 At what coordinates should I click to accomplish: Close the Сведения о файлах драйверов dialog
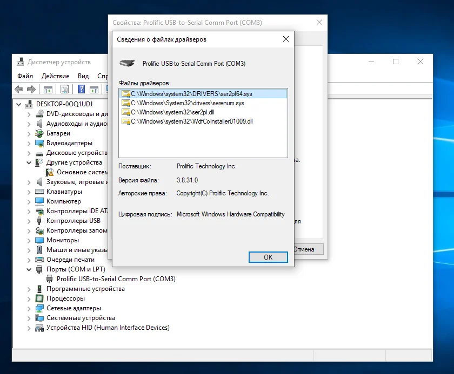tap(286, 39)
